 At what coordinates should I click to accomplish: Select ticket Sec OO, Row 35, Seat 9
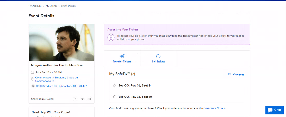point(177,85)
